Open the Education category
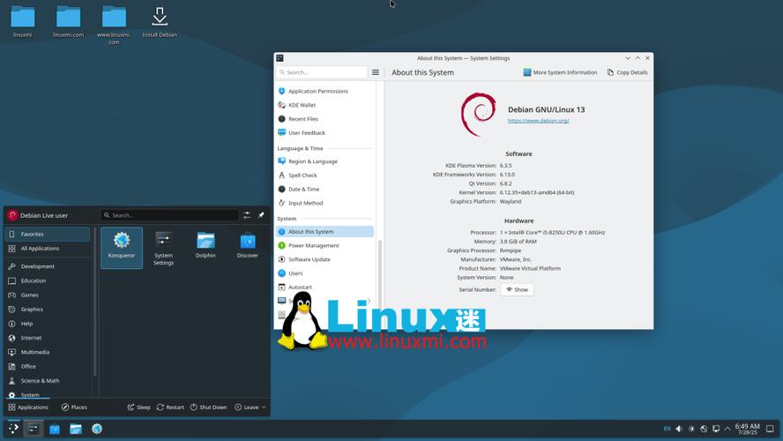This screenshot has width=783, height=441. [48, 280]
